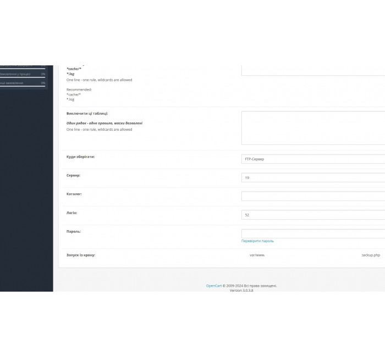Click the 'Сервер:' label

[x=73, y=175]
